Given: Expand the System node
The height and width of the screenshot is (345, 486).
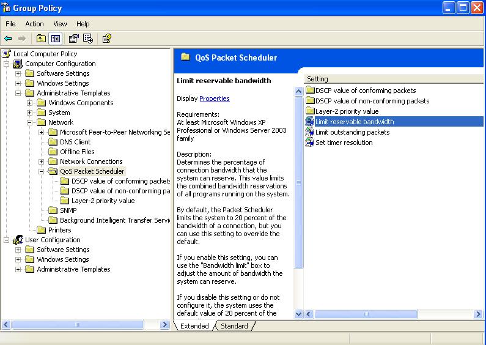Looking at the screenshot, I should point(29,113).
